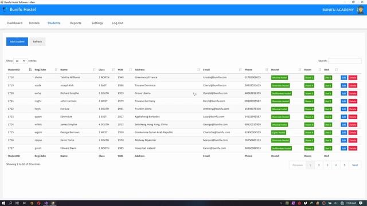Click the Add Student button
This screenshot has height=206, width=367.
(x=17, y=42)
